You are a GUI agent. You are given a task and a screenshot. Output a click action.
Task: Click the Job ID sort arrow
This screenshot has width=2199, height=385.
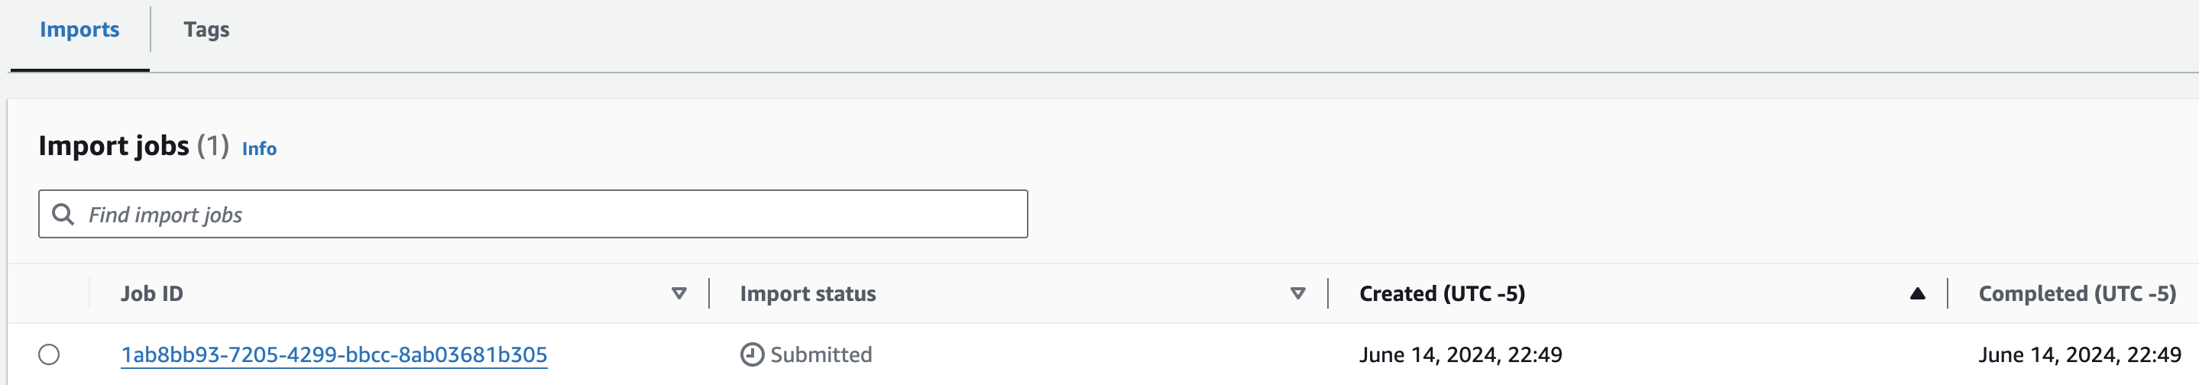tap(678, 293)
